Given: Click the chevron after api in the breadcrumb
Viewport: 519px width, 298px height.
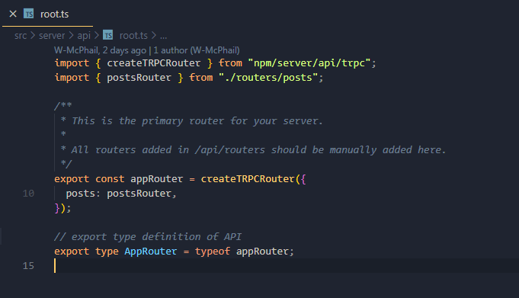Looking at the screenshot, I should (x=96, y=35).
